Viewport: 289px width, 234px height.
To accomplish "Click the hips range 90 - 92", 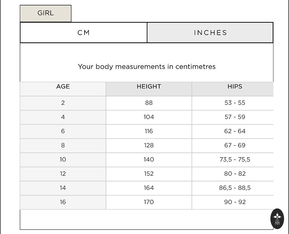I will point(235,202).
